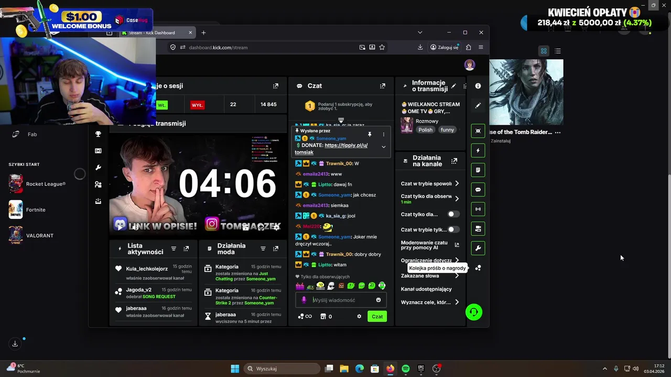Open info icon in right sidebar
The image size is (671, 377).
pos(478,86)
